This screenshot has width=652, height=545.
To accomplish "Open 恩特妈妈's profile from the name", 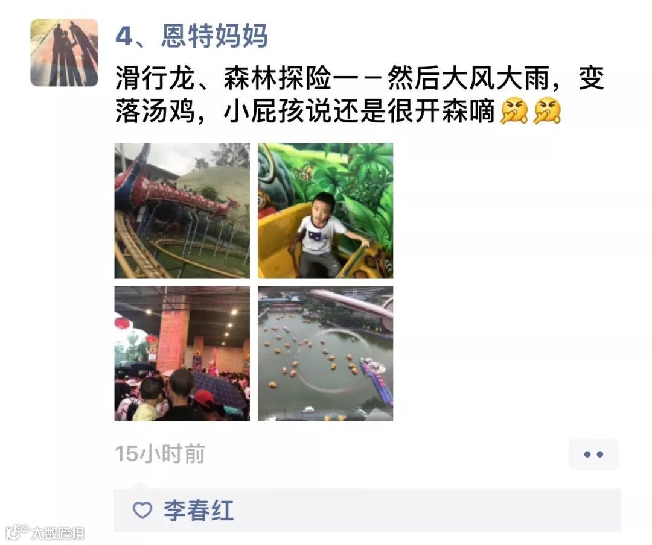I will 214,36.
